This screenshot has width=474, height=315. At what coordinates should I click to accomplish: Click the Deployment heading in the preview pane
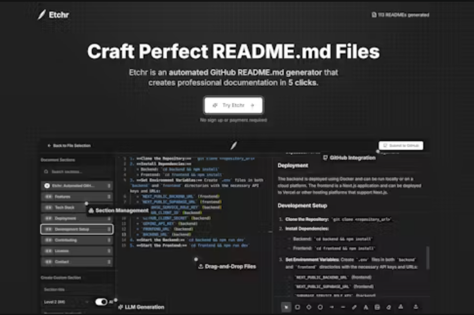click(x=293, y=166)
